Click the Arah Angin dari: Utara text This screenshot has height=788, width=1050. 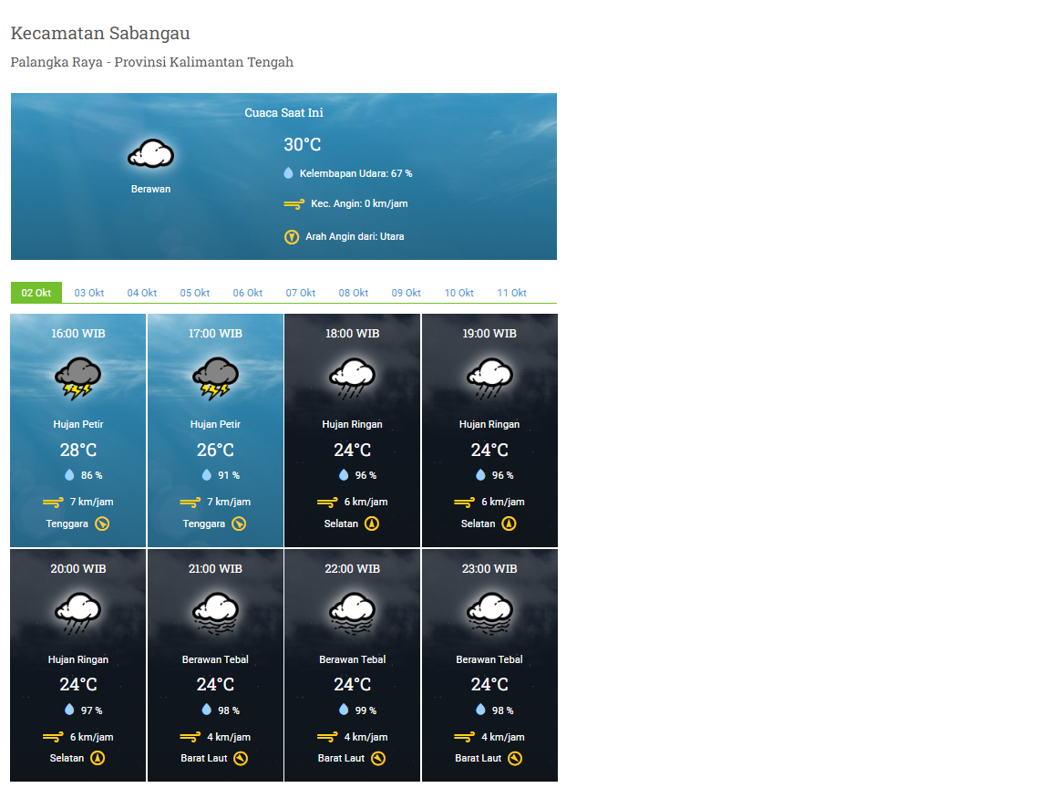355,236
